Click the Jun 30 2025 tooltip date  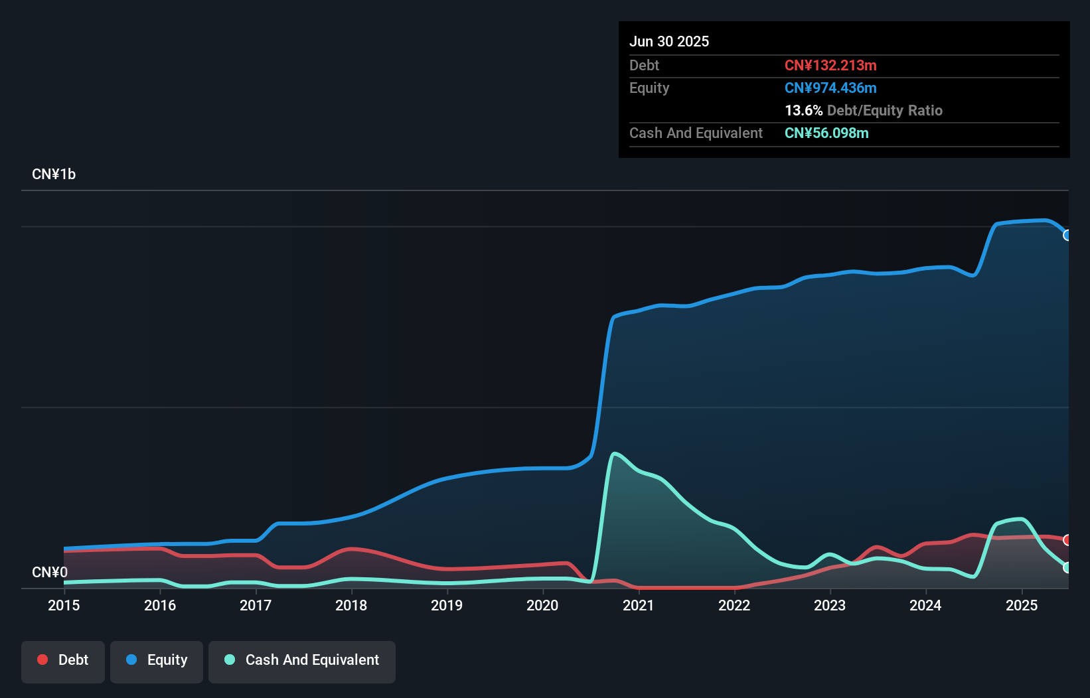pos(669,42)
